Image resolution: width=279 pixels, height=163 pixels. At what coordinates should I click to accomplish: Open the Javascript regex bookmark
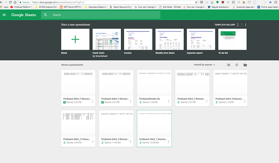click(244, 7)
